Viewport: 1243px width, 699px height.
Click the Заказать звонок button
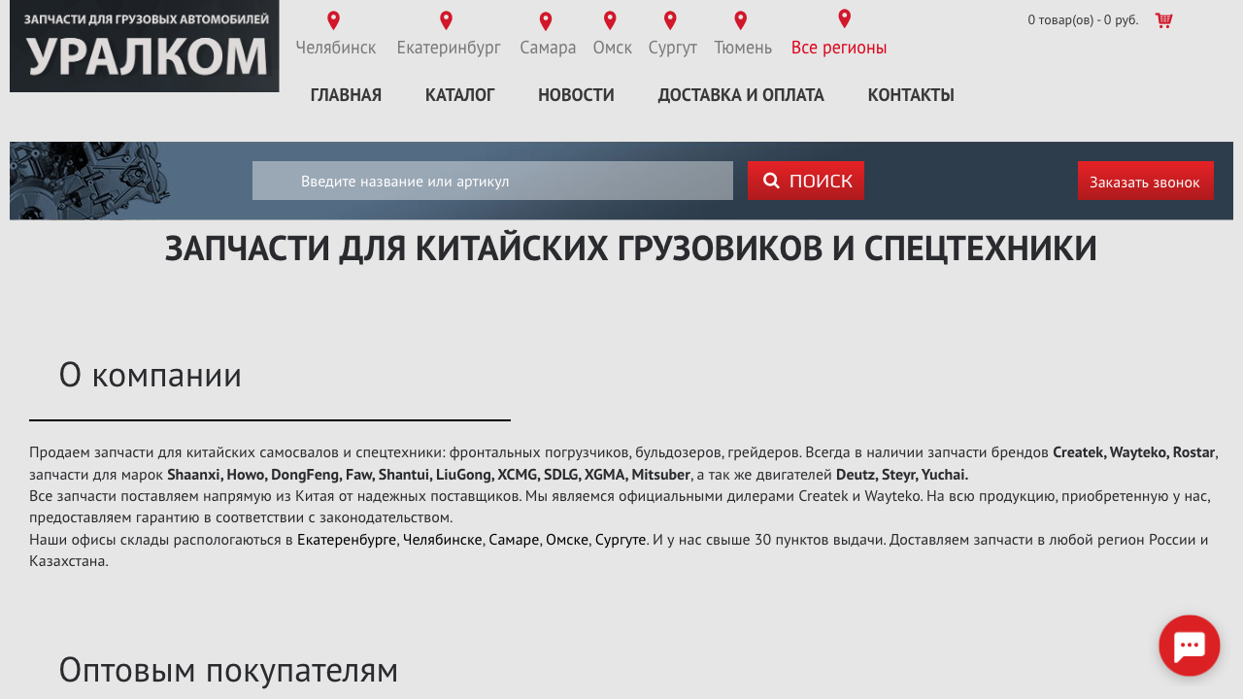[x=1146, y=181]
